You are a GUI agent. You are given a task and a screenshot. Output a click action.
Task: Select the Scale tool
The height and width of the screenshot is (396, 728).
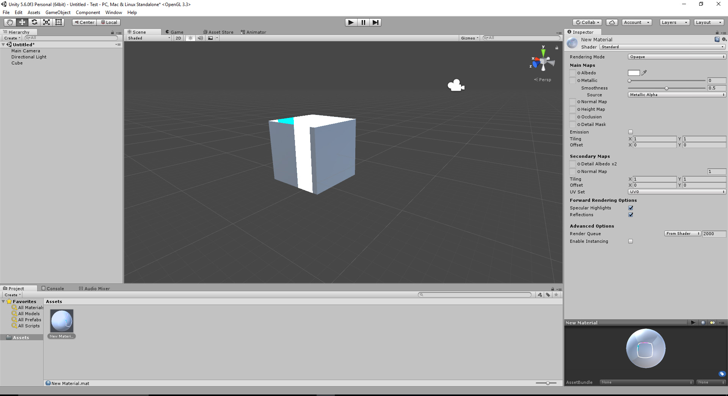pyautogui.click(x=46, y=22)
